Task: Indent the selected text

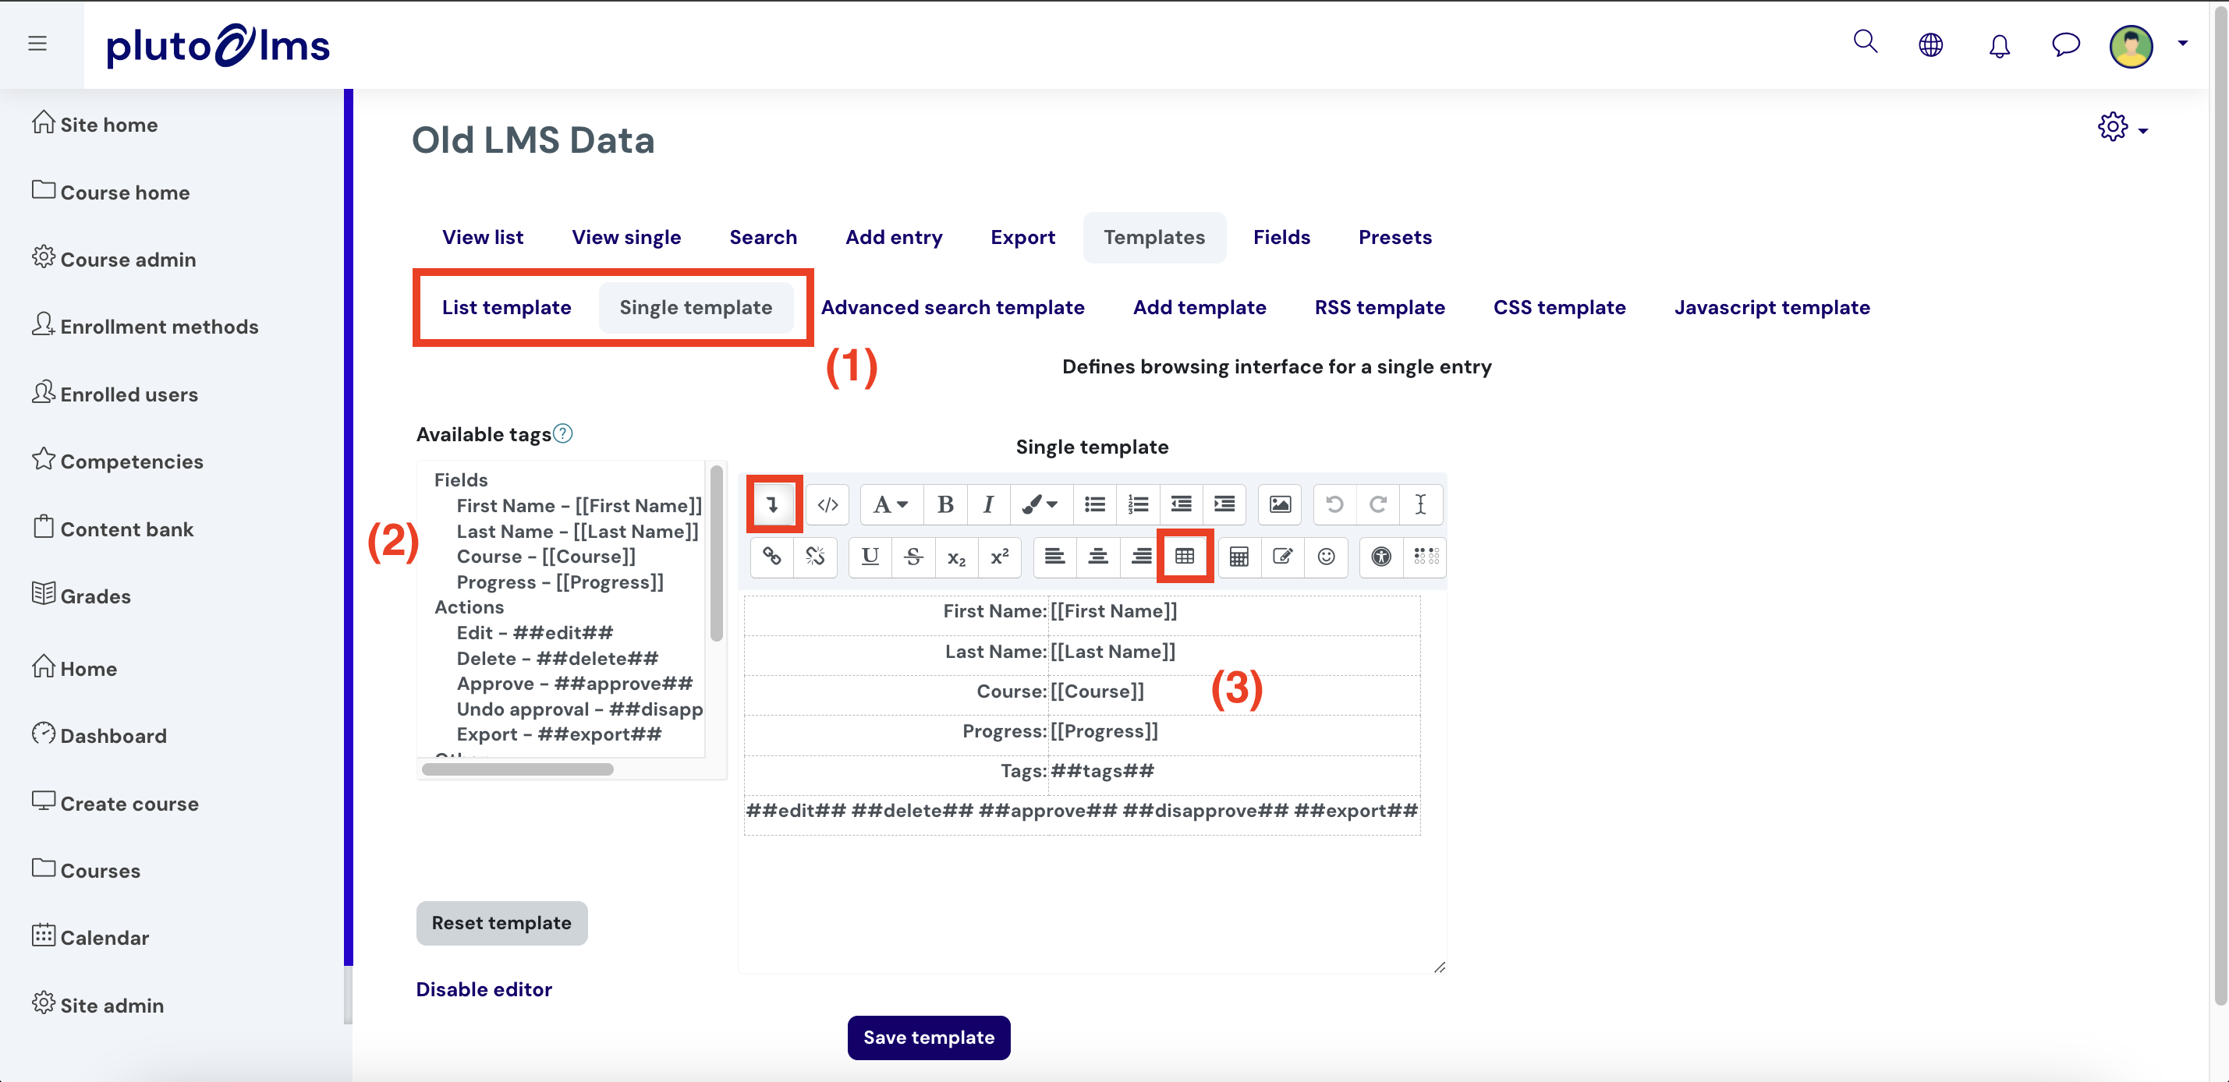Action: [1224, 504]
